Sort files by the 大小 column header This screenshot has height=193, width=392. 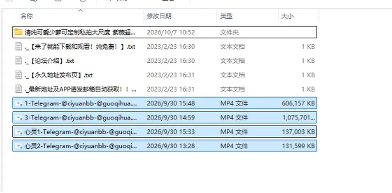tap(287, 16)
